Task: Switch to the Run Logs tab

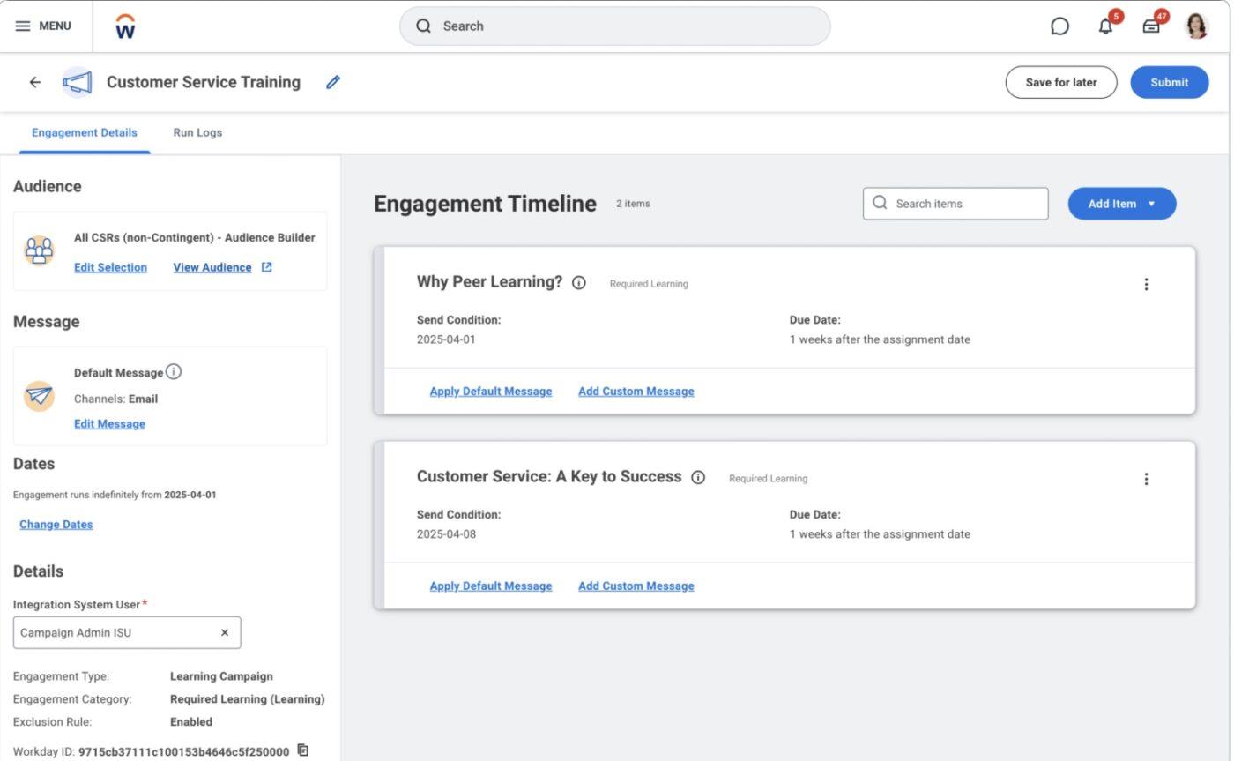Action: 197,133
